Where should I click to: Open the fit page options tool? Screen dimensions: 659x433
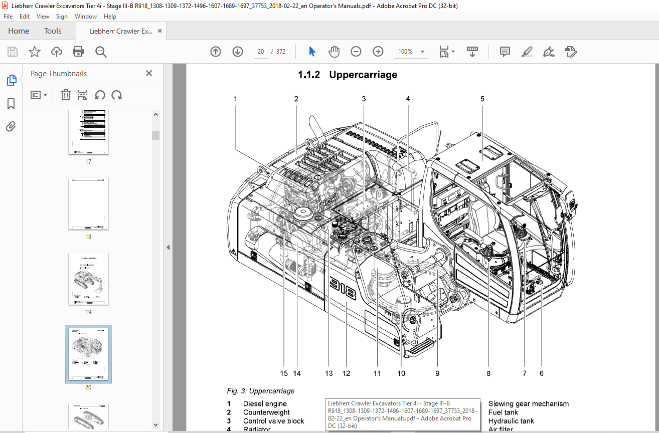[x=446, y=52]
